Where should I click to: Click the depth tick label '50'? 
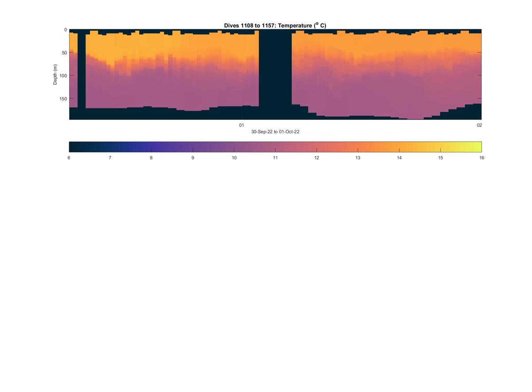pos(64,53)
